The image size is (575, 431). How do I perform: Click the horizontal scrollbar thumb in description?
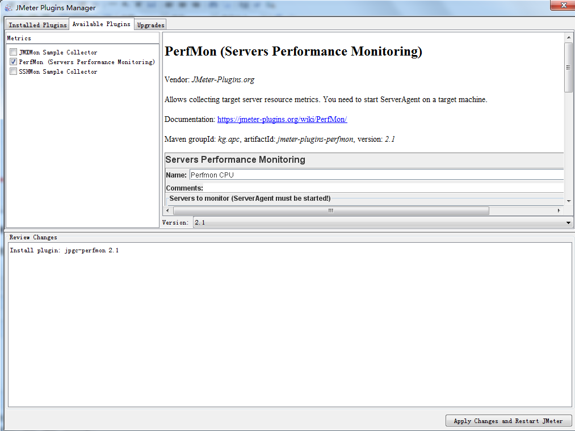(331, 211)
